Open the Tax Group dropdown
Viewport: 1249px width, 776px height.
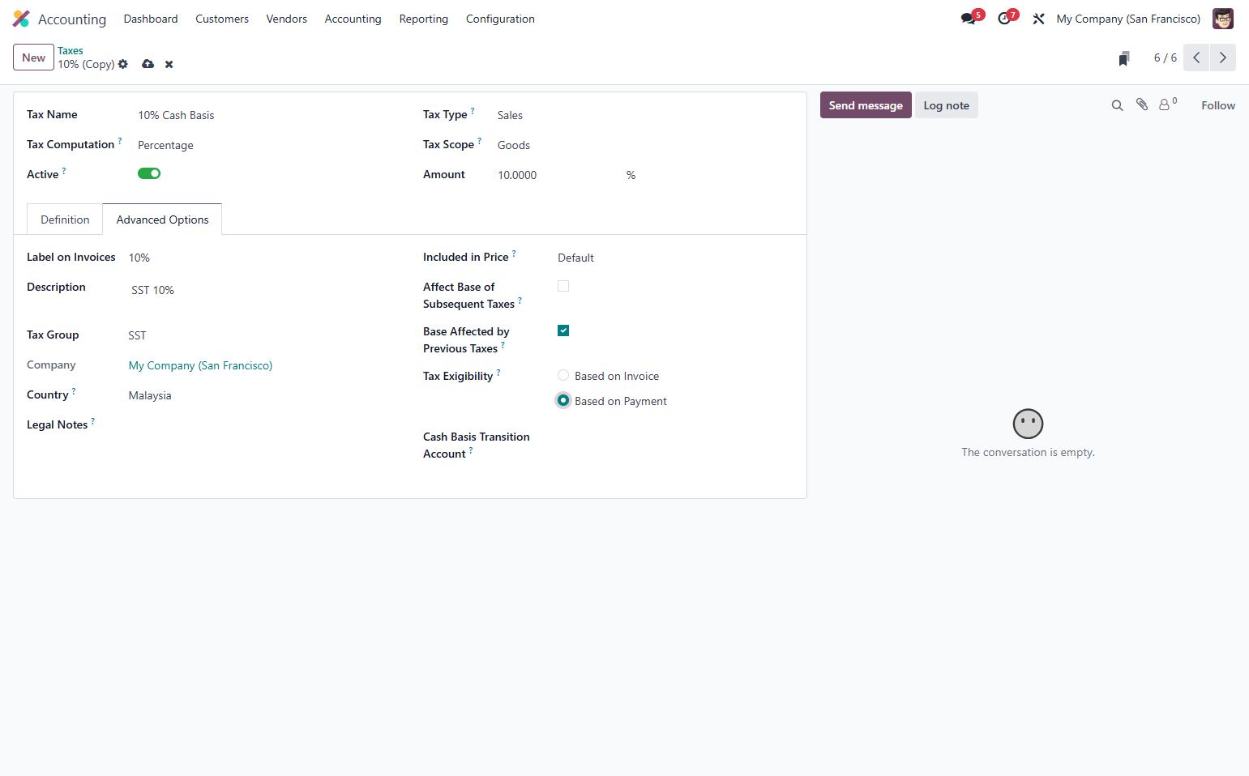click(x=263, y=335)
